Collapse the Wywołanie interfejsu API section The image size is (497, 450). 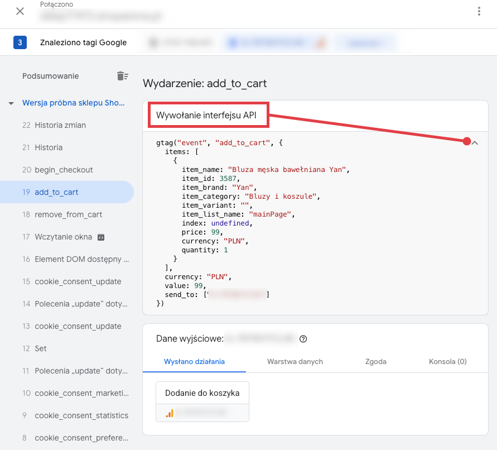475,143
